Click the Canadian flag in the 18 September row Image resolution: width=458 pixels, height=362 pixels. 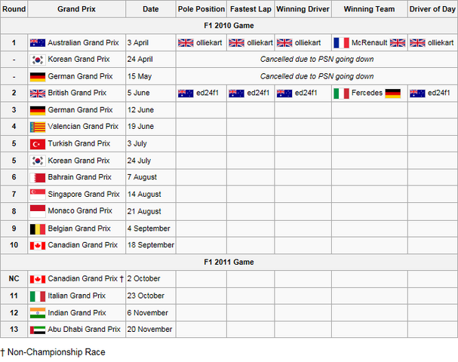click(38, 246)
